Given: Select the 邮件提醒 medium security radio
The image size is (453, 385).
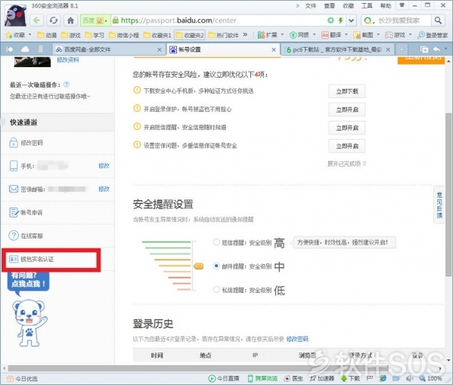Looking at the screenshot, I should coord(216,266).
